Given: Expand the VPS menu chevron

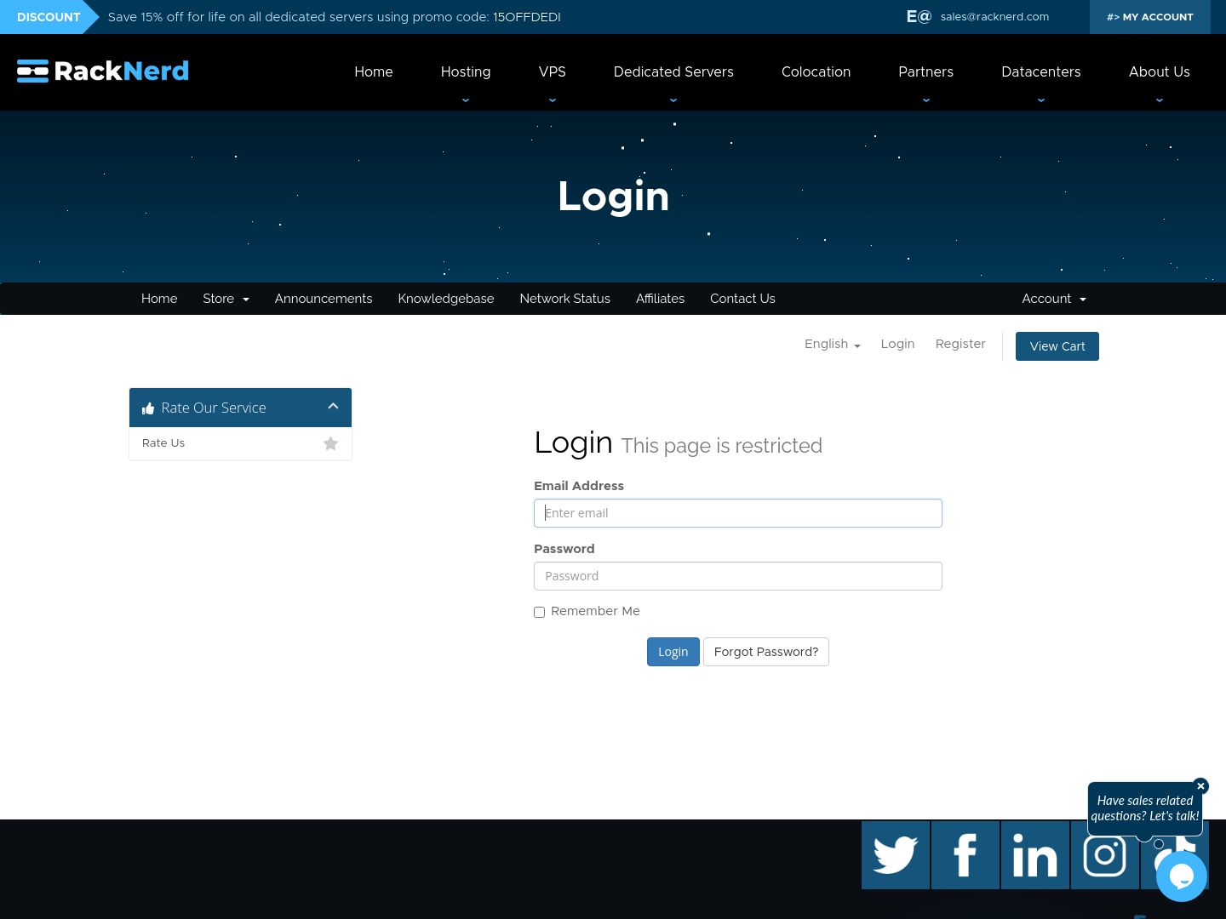Looking at the screenshot, I should (x=553, y=100).
